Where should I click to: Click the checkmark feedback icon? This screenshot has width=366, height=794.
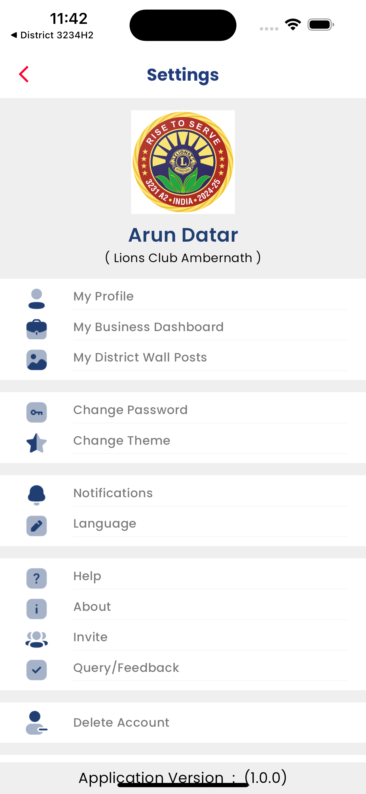(37, 670)
